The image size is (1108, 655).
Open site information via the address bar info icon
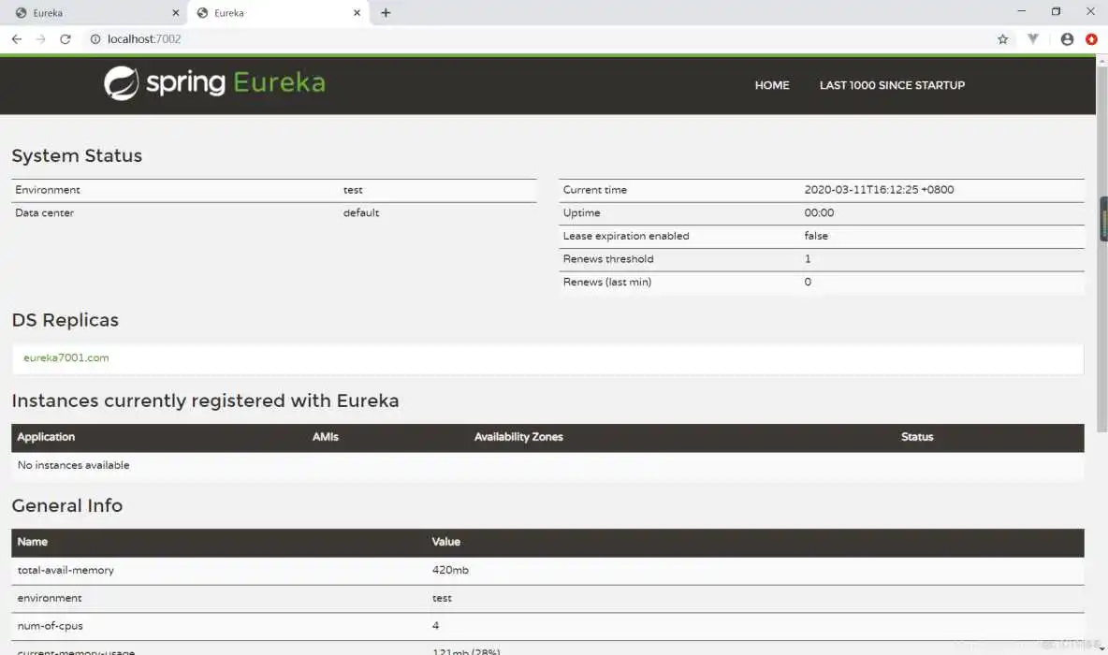coord(95,39)
